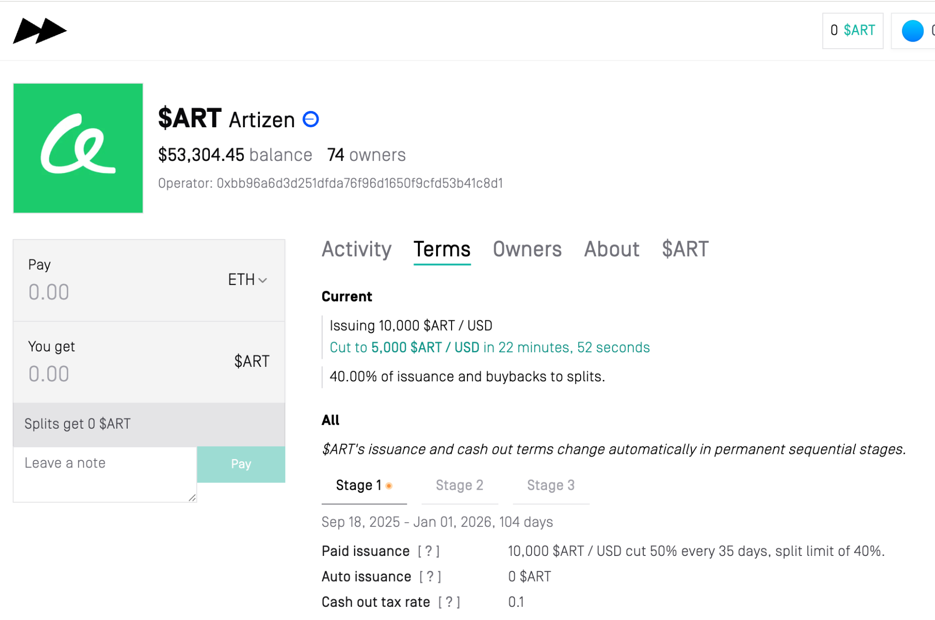Go to the About tab
The height and width of the screenshot is (620, 935).
point(611,249)
